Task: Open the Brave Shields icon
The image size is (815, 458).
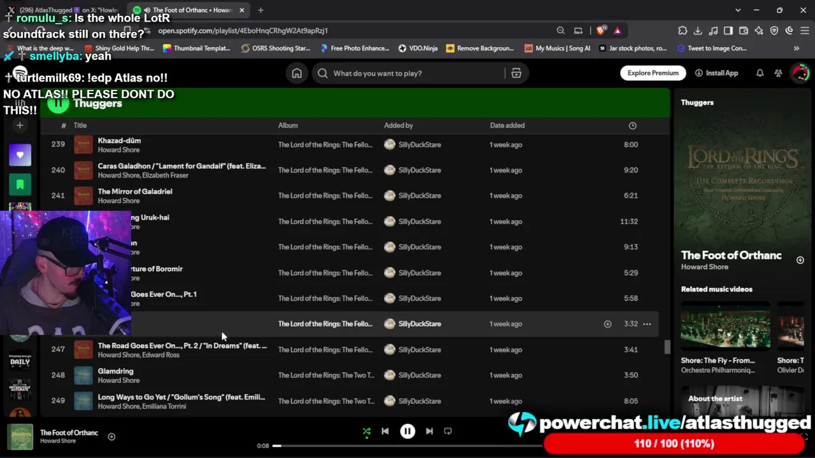Action: pyautogui.click(x=601, y=31)
